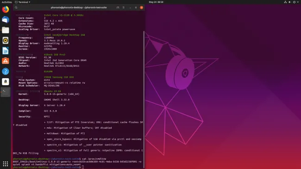The width and height of the screenshot is (301, 169).
Task: Click '250GB Samsung SSD' disk line
Action: click(59, 77)
